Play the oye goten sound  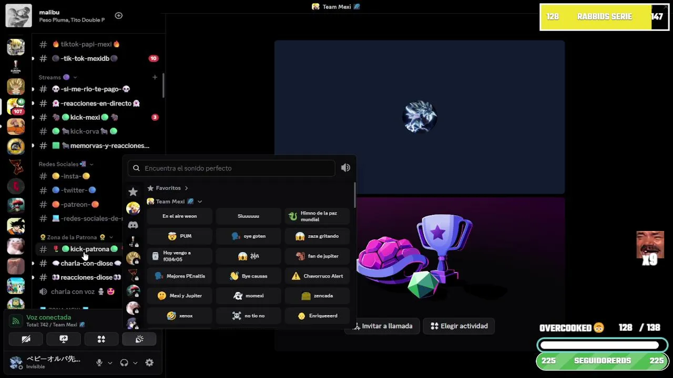pyautogui.click(x=248, y=236)
